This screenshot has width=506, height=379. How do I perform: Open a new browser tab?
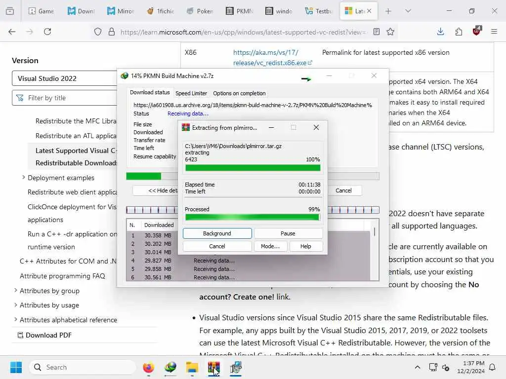pyautogui.click(x=388, y=11)
